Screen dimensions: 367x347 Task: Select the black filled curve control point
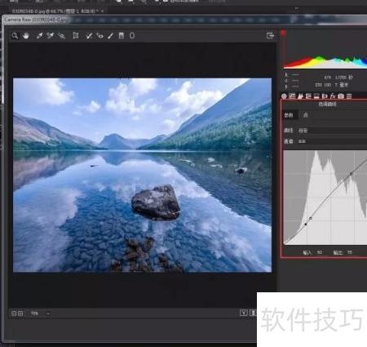click(x=306, y=225)
